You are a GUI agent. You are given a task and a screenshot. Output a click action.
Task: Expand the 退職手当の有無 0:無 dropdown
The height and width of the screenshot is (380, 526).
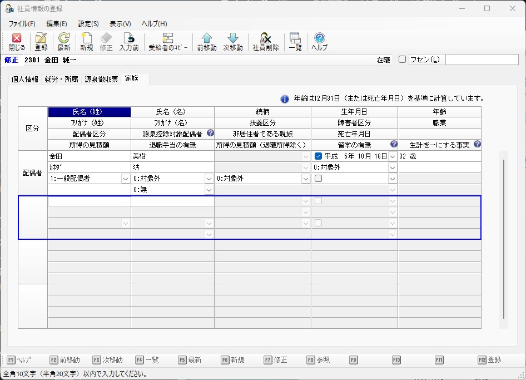209,190
